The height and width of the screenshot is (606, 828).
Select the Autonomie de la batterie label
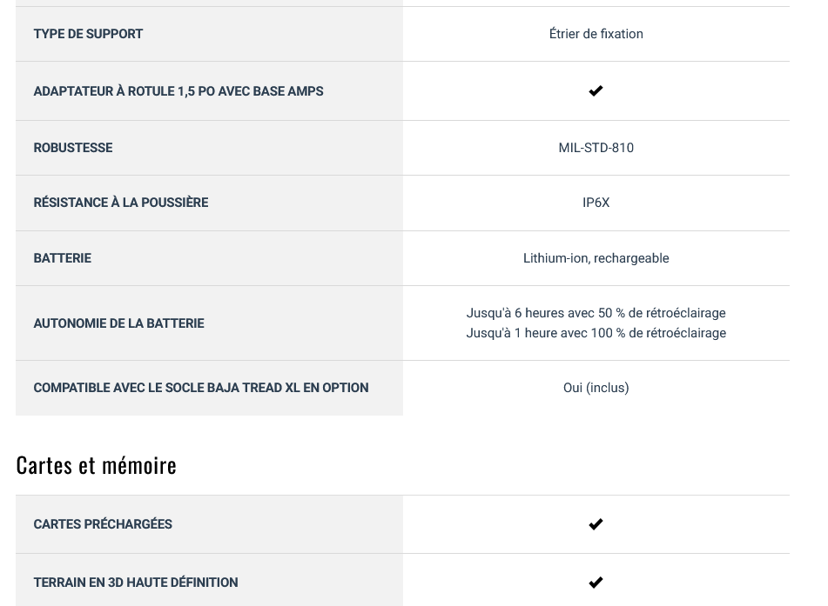118,323
